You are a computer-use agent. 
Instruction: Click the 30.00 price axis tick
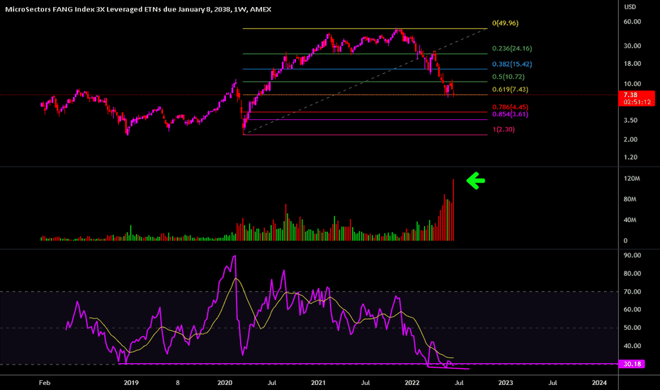632,45
